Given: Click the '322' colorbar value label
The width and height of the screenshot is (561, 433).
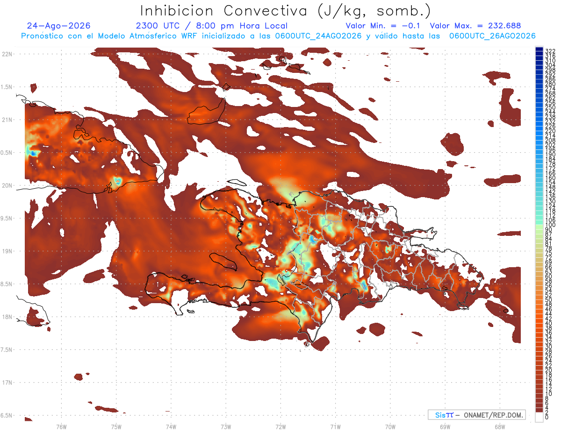Looking at the screenshot, I should 550,50.
